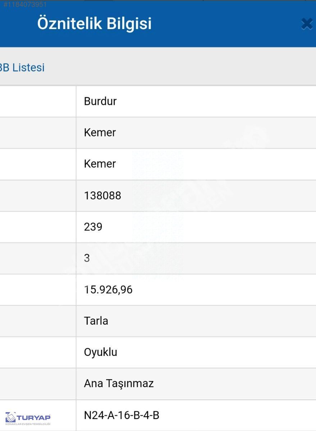
Task: Click the empty label cell beside Oyuklu
Action: tap(38, 352)
